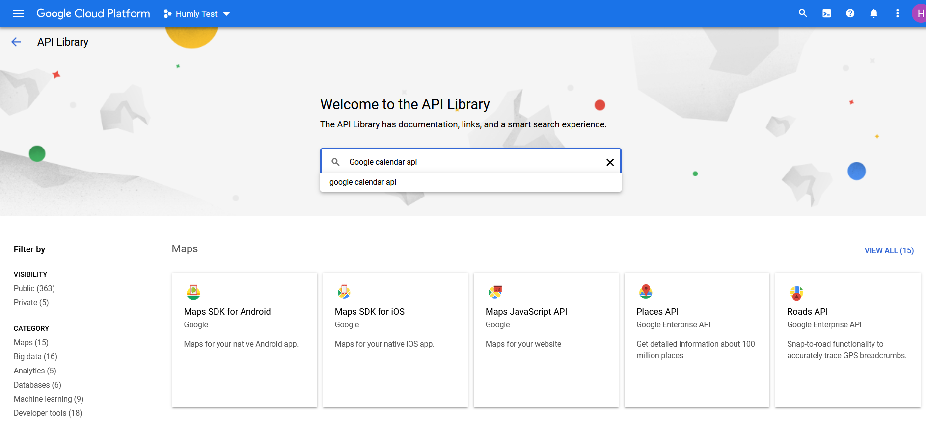Open the user account avatar

pos(919,14)
